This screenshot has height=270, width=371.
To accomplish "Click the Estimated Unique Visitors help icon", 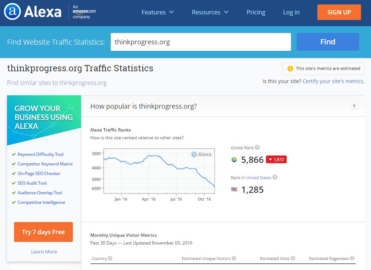I will pos(234,258).
